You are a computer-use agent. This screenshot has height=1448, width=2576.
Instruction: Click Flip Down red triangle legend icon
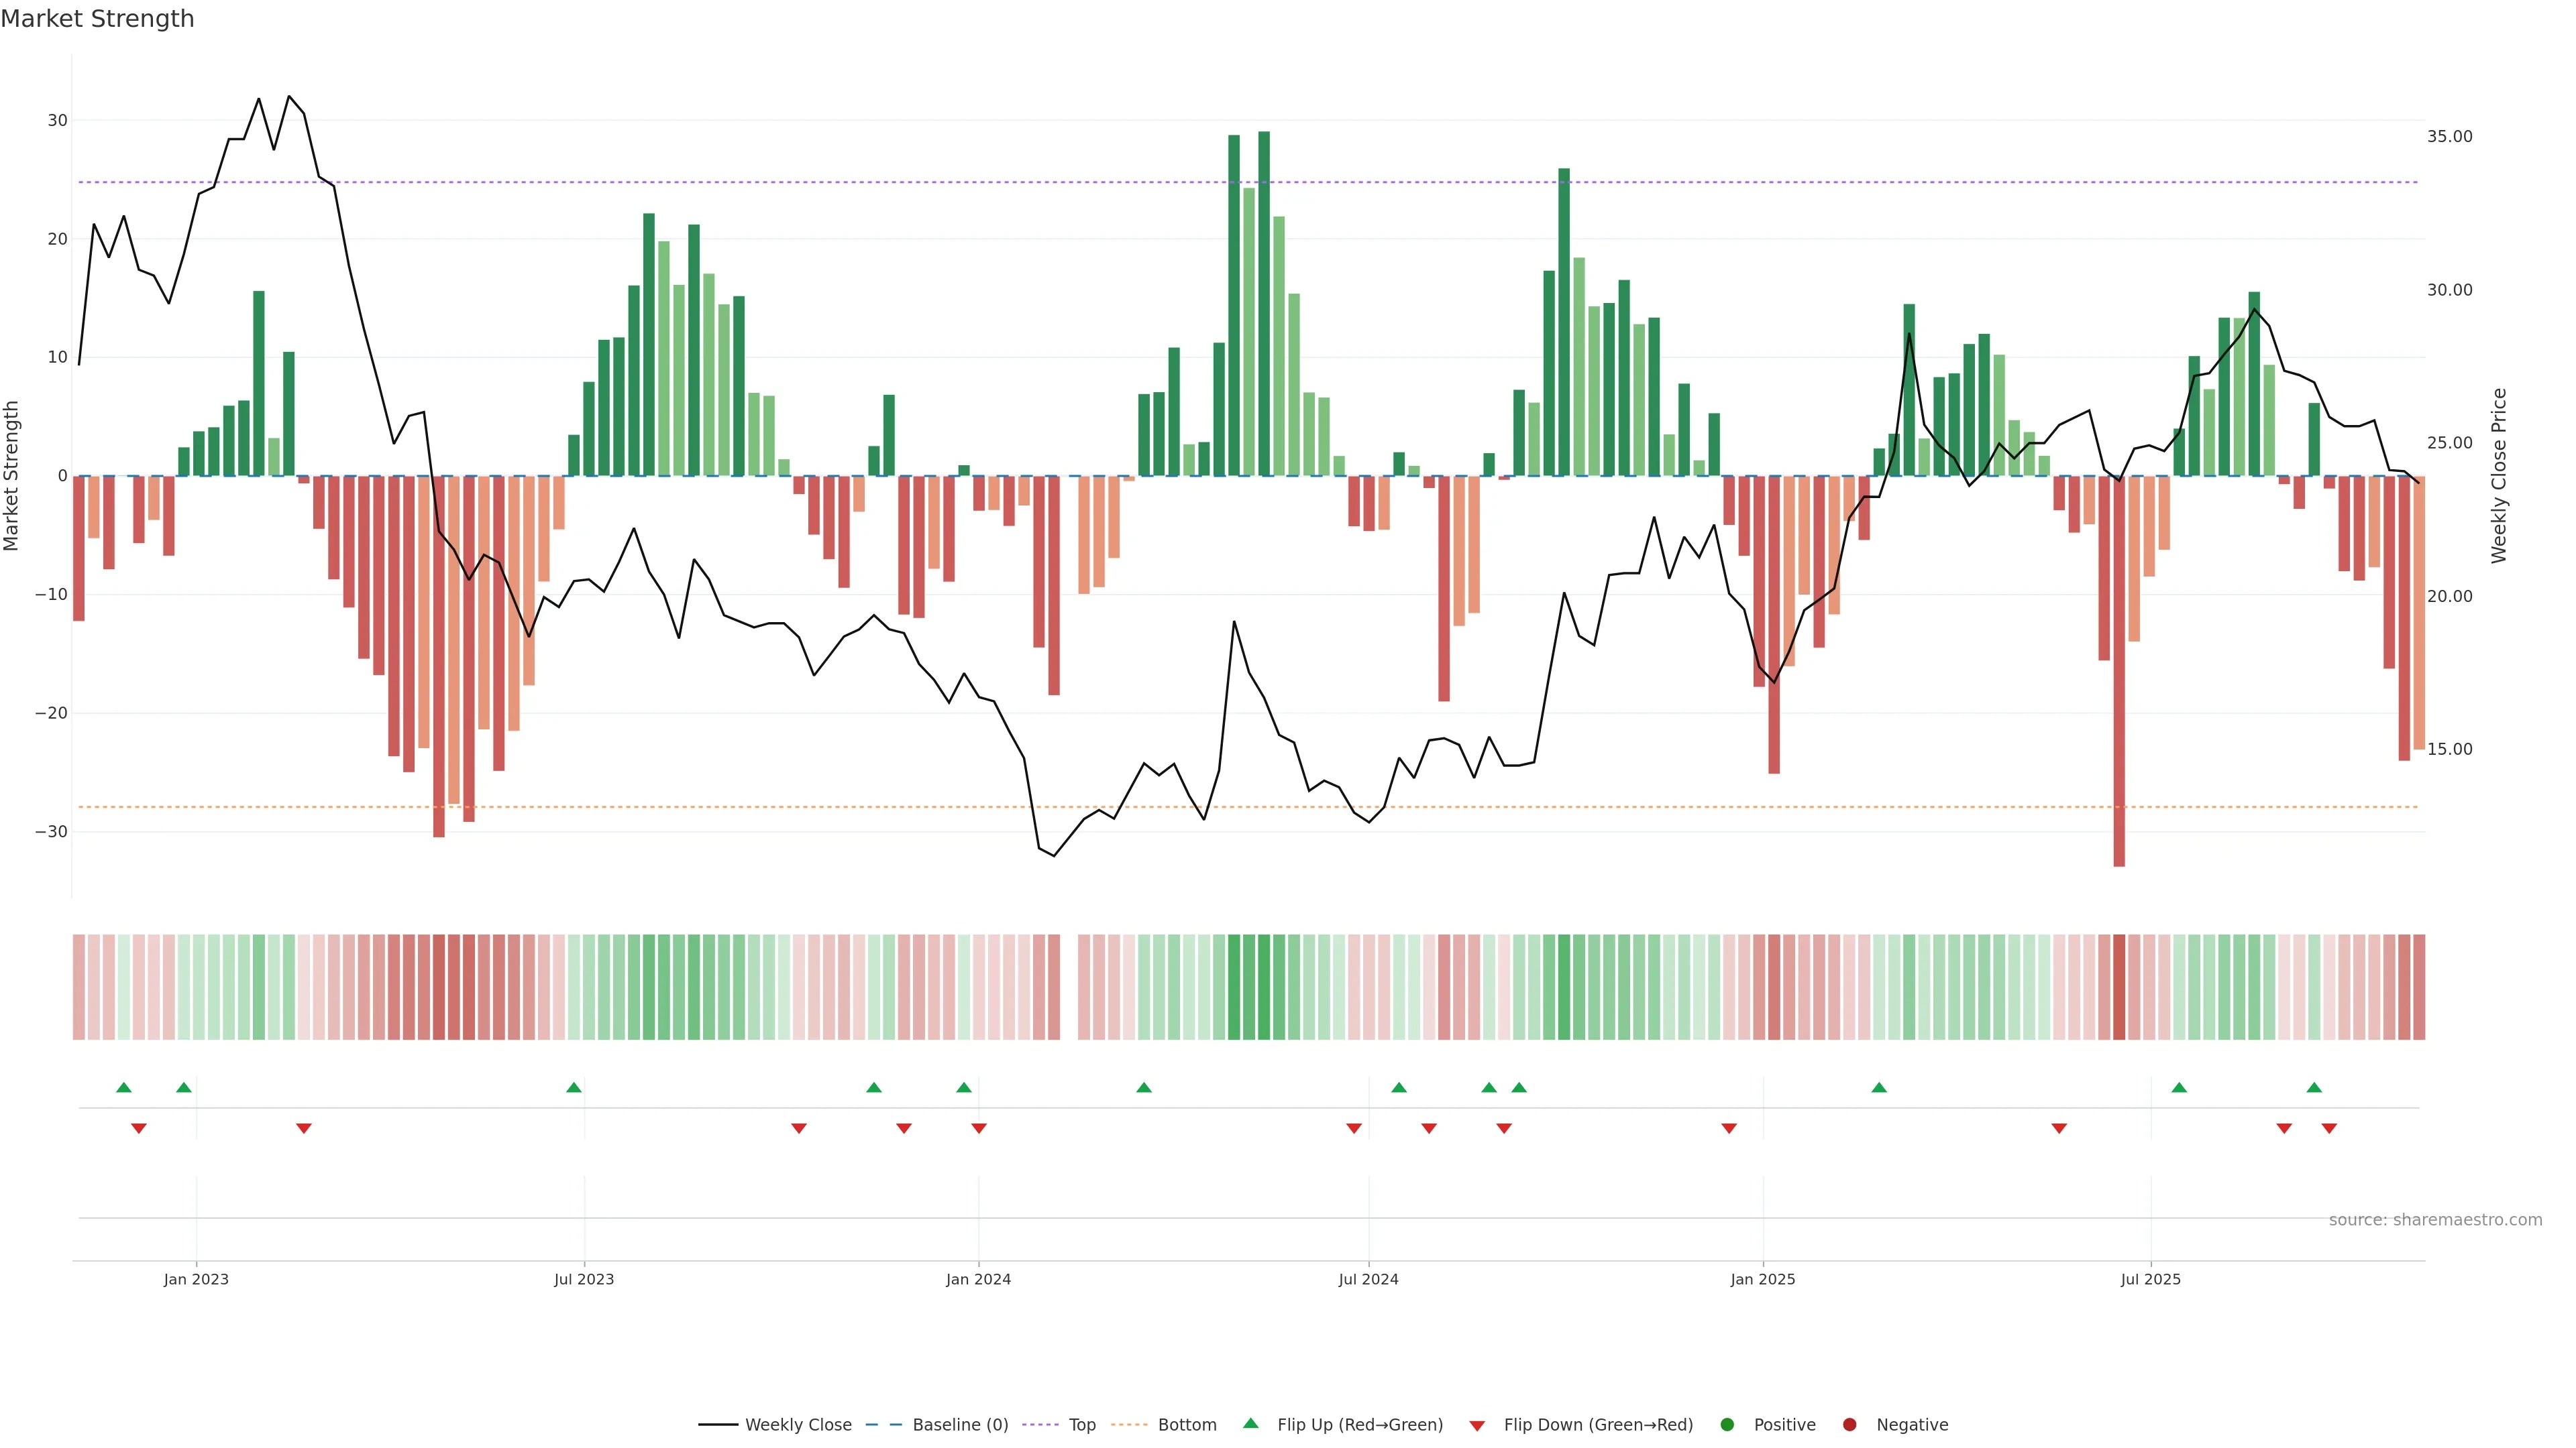click(1477, 1426)
